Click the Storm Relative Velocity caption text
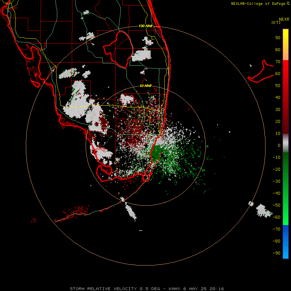The width and height of the screenshot is (291, 291). pyautogui.click(x=147, y=289)
